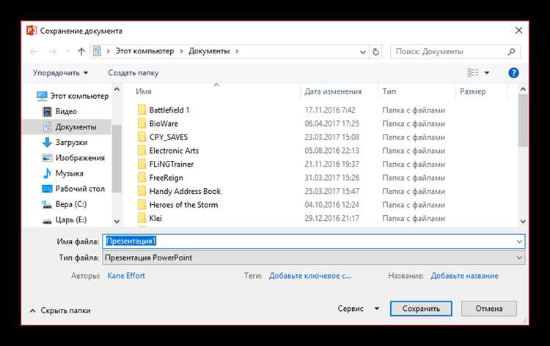Click the Загрузки download arrow icon

pos(47,143)
